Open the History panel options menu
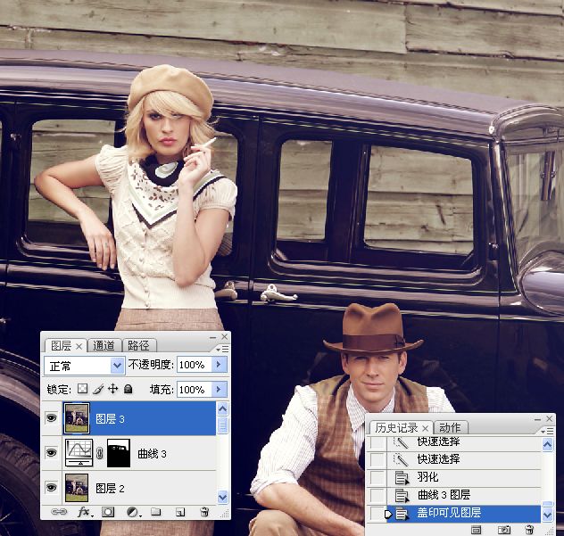564x536 pixels. pos(548,431)
